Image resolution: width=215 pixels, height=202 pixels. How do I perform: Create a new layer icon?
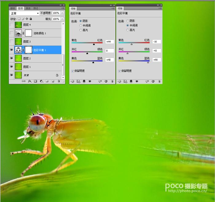point(53,81)
